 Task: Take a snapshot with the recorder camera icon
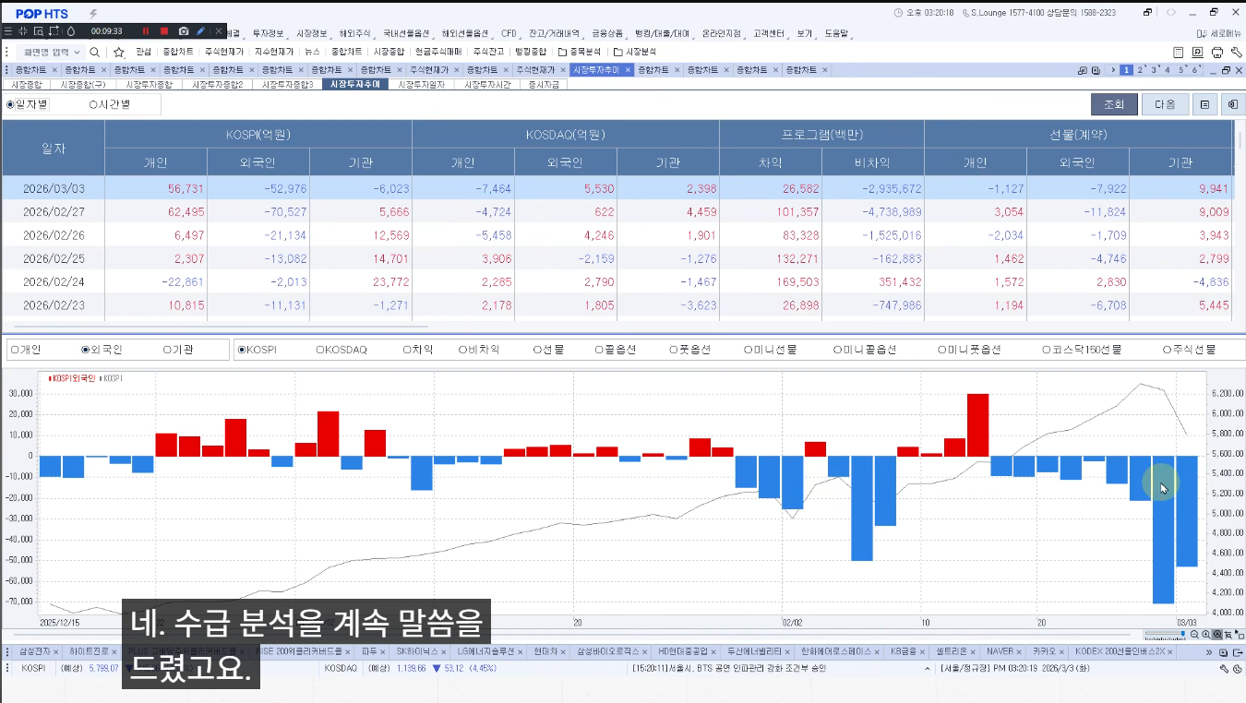coord(184,31)
